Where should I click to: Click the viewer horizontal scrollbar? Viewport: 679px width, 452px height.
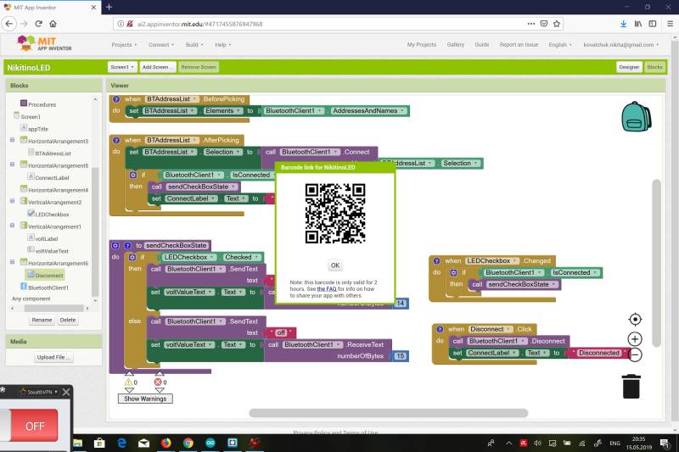click(x=389, y=413)
